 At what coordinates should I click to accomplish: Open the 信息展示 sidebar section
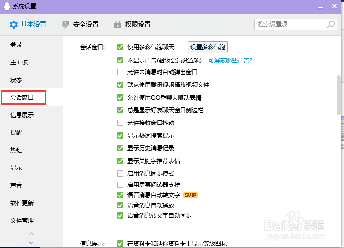(x=22, y=115)
